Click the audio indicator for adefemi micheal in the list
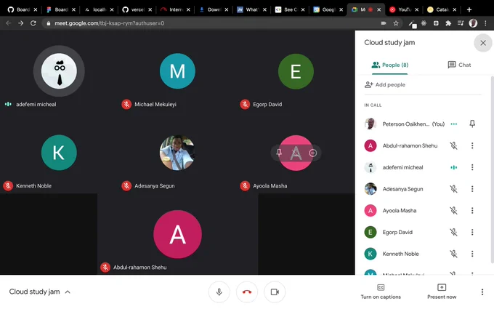494x309 pixels. click(453, 167)
